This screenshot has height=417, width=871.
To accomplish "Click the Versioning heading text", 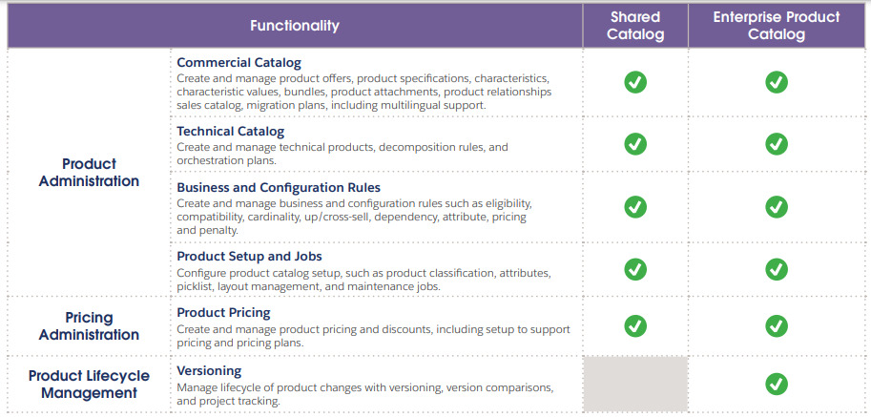I will 209,370.
